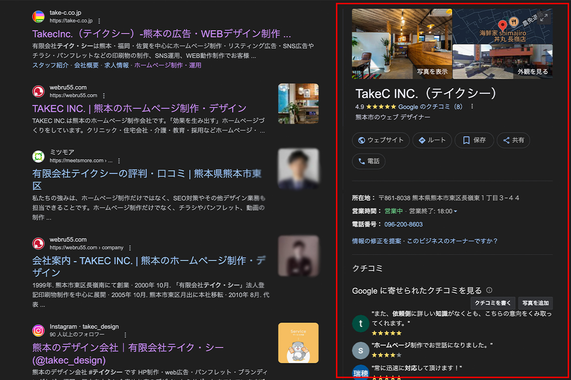Open three-dot menu under Instagram takec_design
The height and width of the screenshot is (380, 571).
(126, 335)
